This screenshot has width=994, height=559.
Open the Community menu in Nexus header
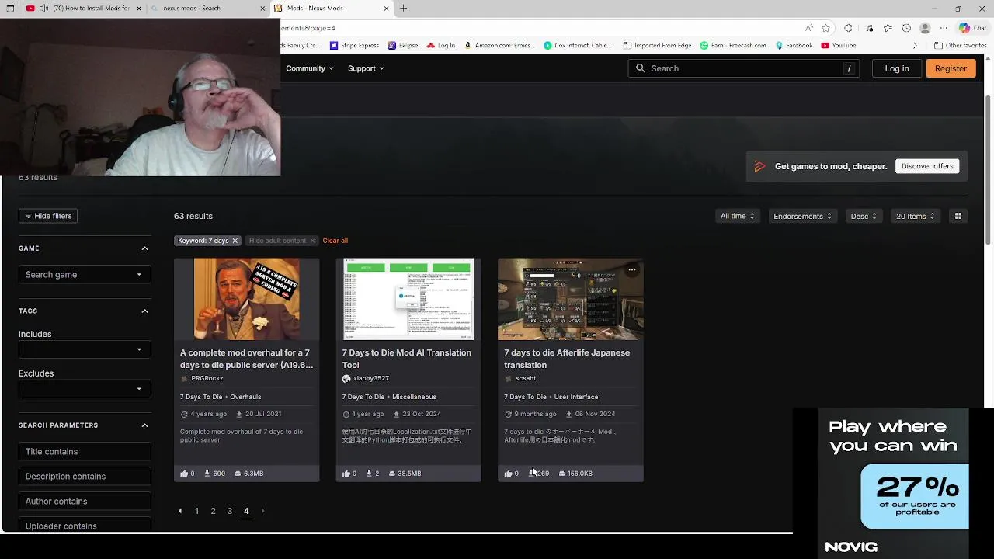(310, 68)
